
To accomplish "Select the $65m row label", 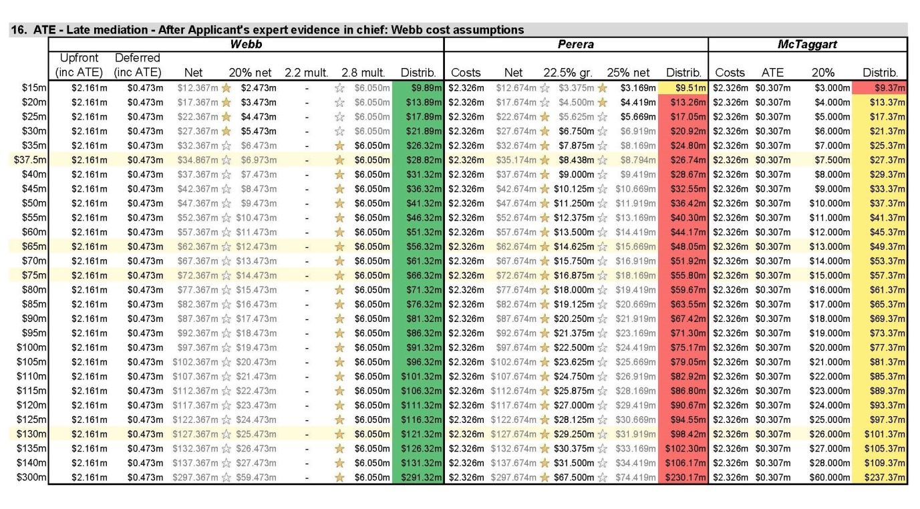I will (33, 246).
